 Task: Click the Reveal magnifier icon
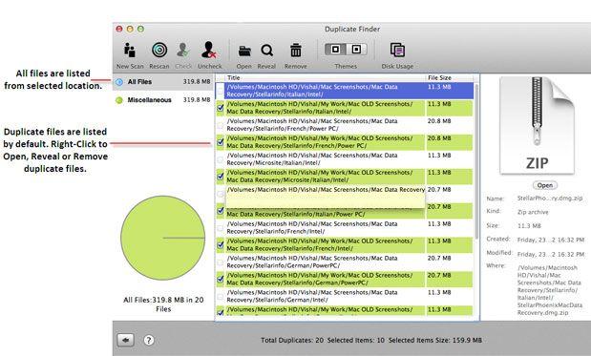(266, 51)
